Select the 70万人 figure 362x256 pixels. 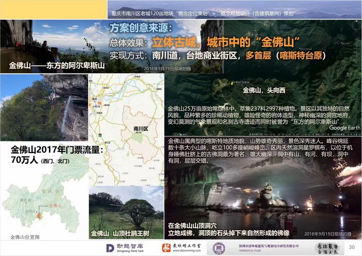24,160
